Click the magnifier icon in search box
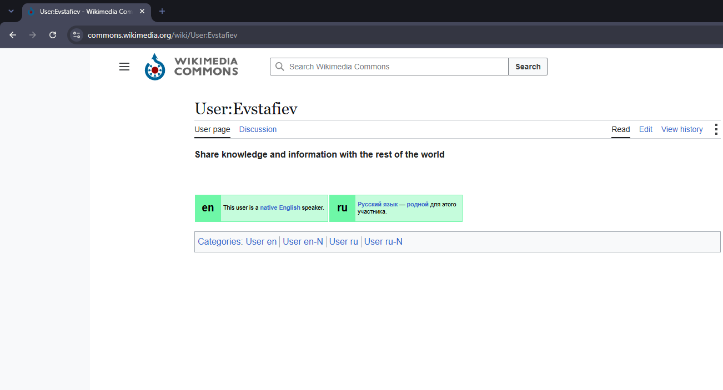This screenshot has width=723, height=390. point(280,67)
